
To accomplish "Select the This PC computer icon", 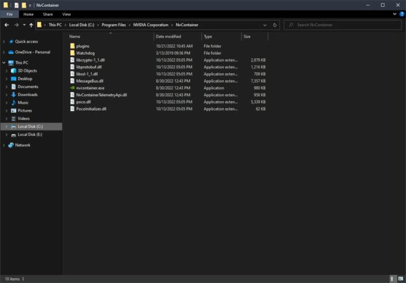I will click(x=11, y=63).
